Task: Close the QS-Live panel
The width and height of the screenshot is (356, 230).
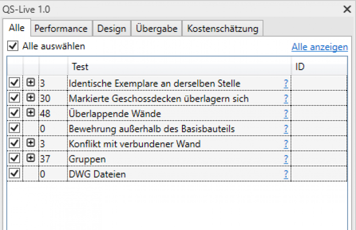Action: click(x=347, y=8)
